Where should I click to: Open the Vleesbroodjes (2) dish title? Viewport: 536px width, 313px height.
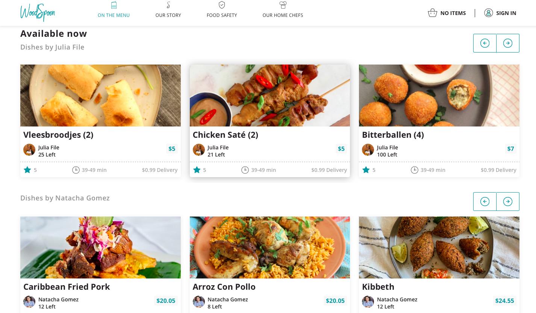pos(58,135)
